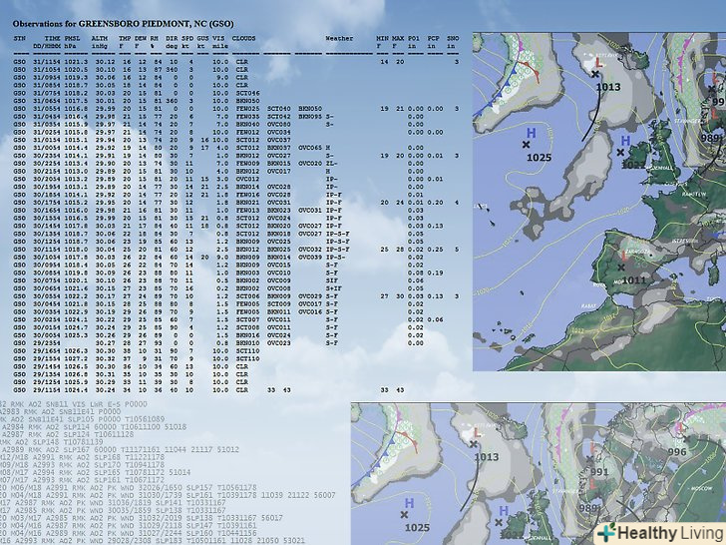Click the 989 pressure label in upper map

click(713, 137)
